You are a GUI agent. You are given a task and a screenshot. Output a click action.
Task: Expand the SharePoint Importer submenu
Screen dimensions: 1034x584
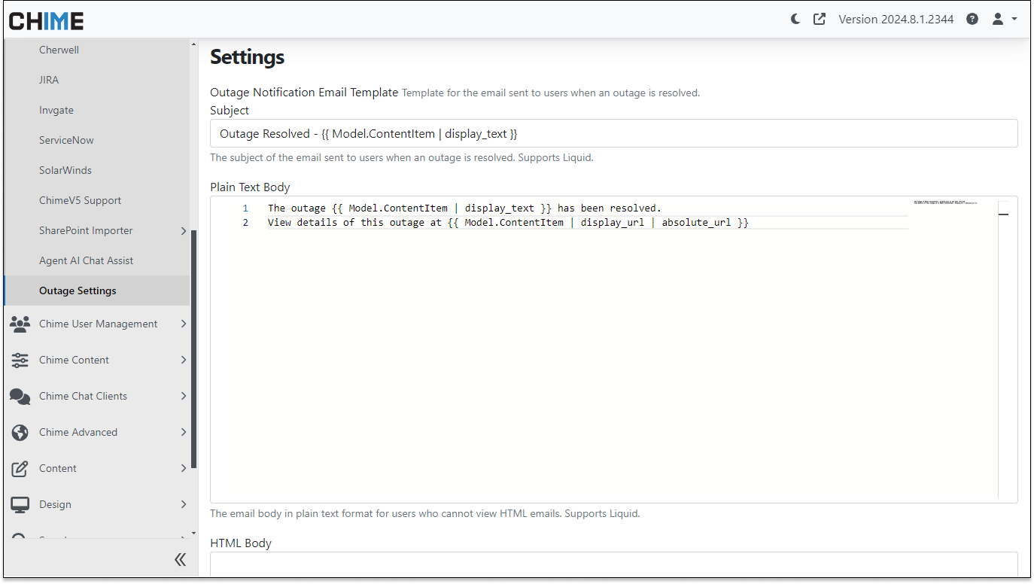point(184,231)
